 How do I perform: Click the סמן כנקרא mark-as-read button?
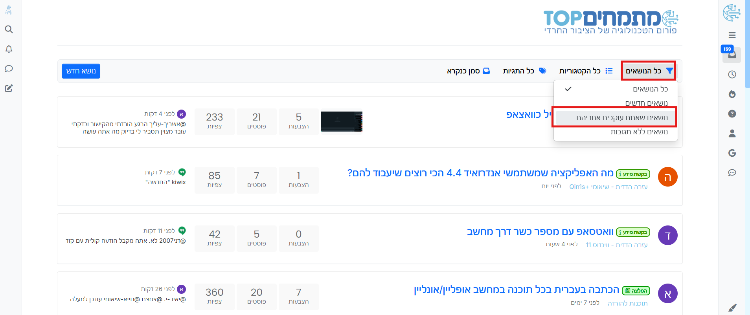468,71
